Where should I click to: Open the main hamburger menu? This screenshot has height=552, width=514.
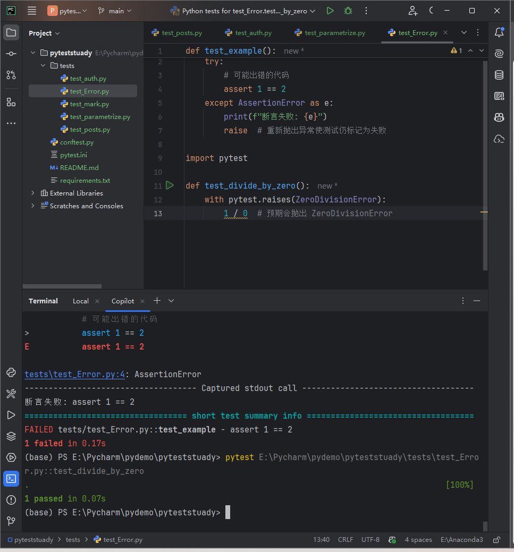pos(32,11)
